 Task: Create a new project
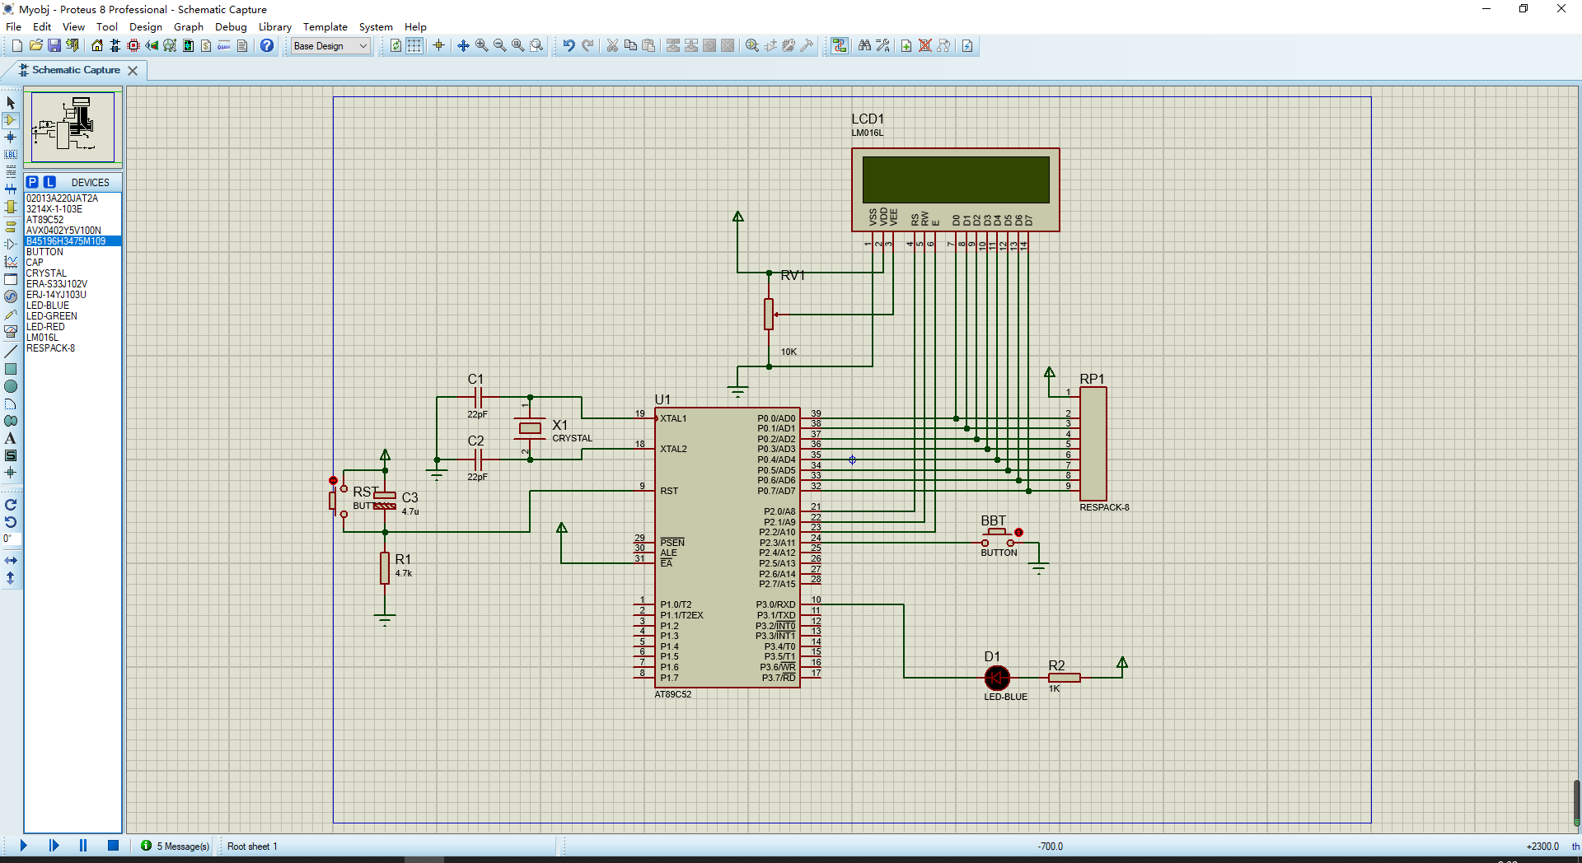[17, 46]
